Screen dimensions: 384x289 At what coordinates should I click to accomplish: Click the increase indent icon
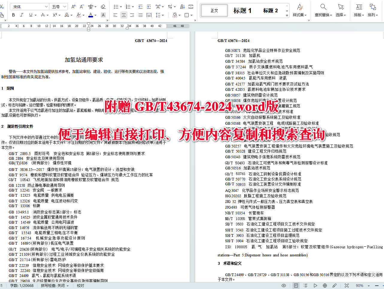coord(149,7)
